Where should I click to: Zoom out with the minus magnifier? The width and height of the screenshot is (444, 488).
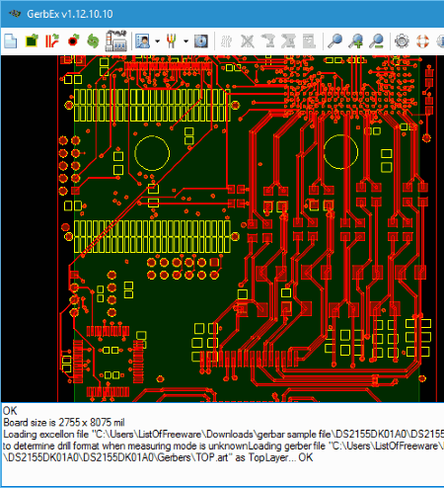pos(376,41)
